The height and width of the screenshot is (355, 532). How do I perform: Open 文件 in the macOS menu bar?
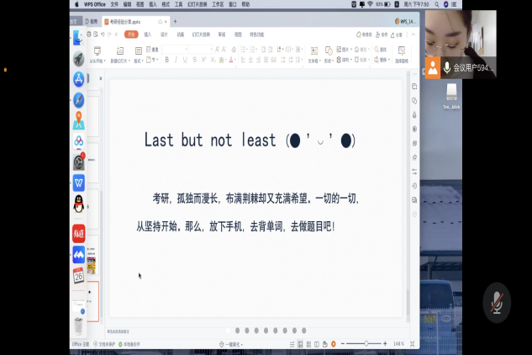tap(114, 4)
